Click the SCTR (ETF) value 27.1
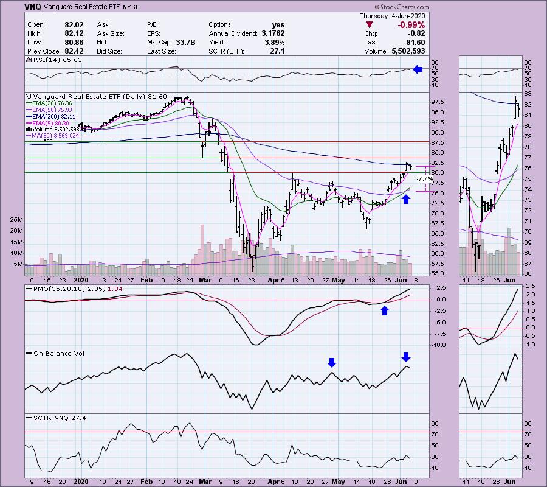 pos(277,51)
